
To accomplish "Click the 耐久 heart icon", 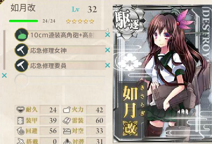I will tap(20, 109).
